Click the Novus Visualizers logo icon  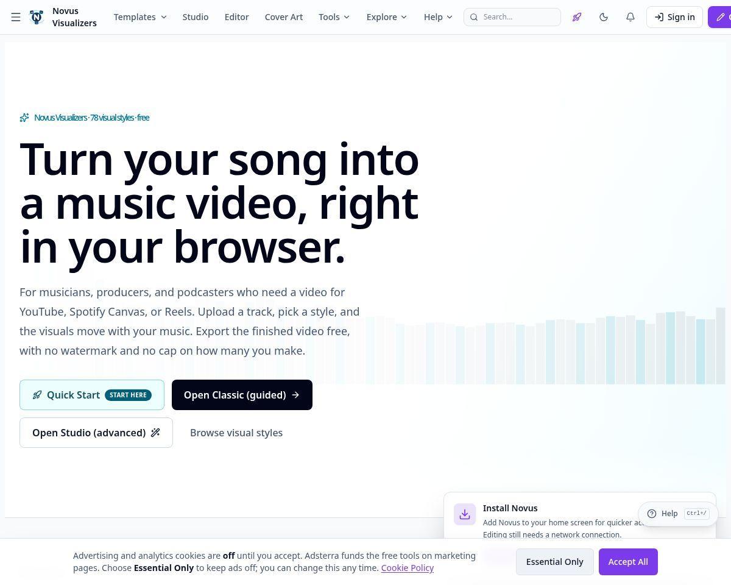tap(37, 17)
